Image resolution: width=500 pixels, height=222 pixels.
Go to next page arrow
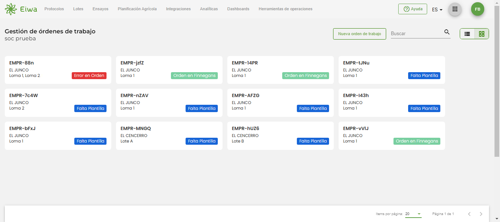click(481, 214)
